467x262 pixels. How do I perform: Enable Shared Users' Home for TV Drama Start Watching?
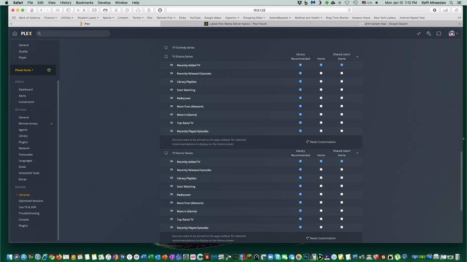(x=342, y=89)
